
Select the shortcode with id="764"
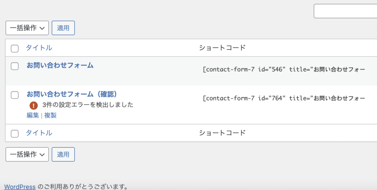click(284, 98)
